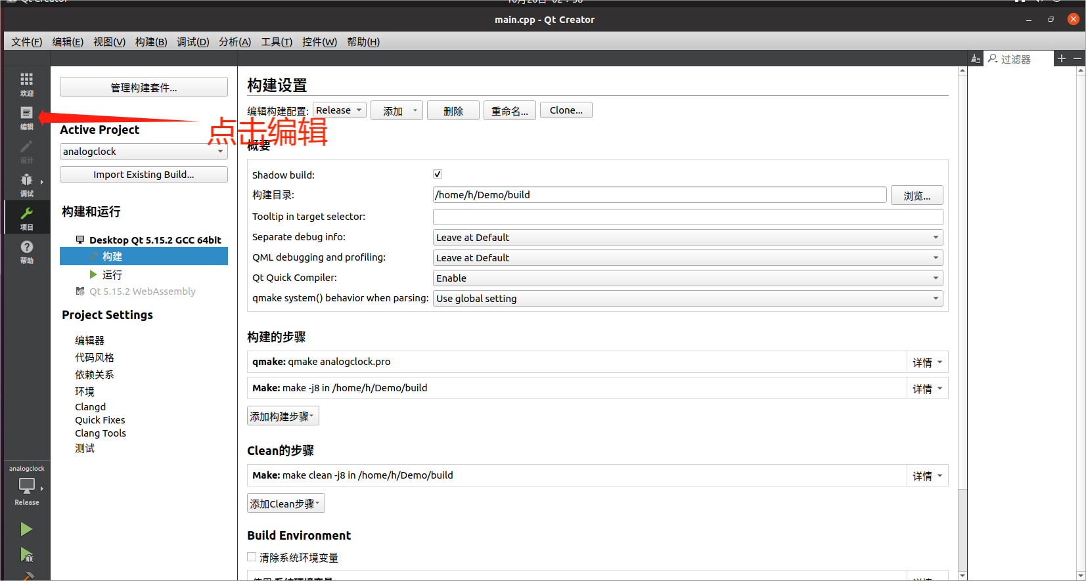Open the analogclock active project dropdown
The height and width of the screenshot is (581, 1086).
[x=144, y=152]
